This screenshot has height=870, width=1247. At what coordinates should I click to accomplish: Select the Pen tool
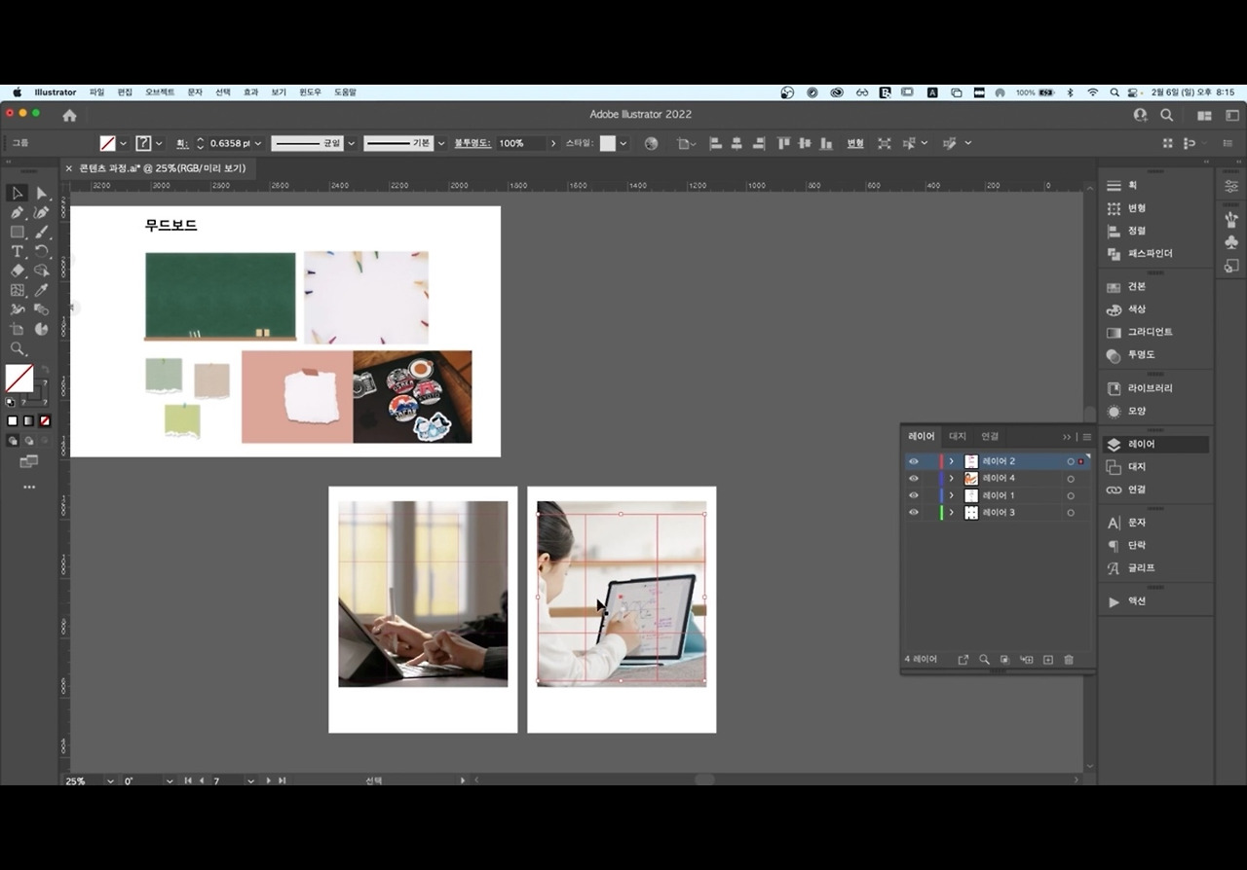click(x=18, y=213)
